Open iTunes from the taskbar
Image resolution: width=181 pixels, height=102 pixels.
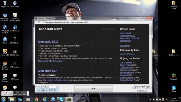(53, 99)
